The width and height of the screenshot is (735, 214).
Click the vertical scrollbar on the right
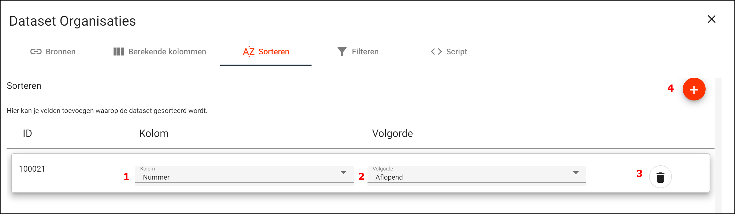718,142
